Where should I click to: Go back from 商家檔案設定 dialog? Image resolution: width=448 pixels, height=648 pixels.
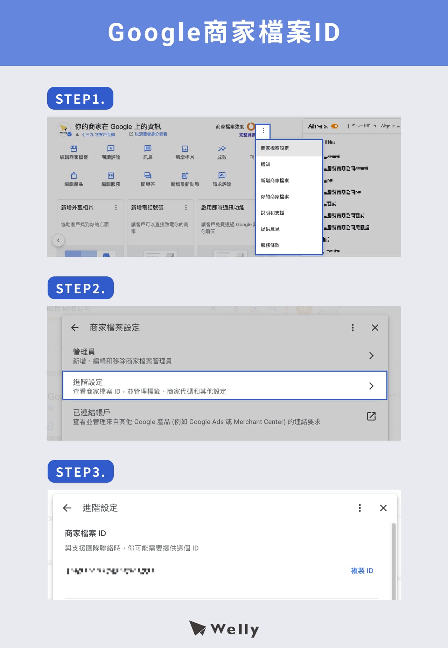click(75, 328)
